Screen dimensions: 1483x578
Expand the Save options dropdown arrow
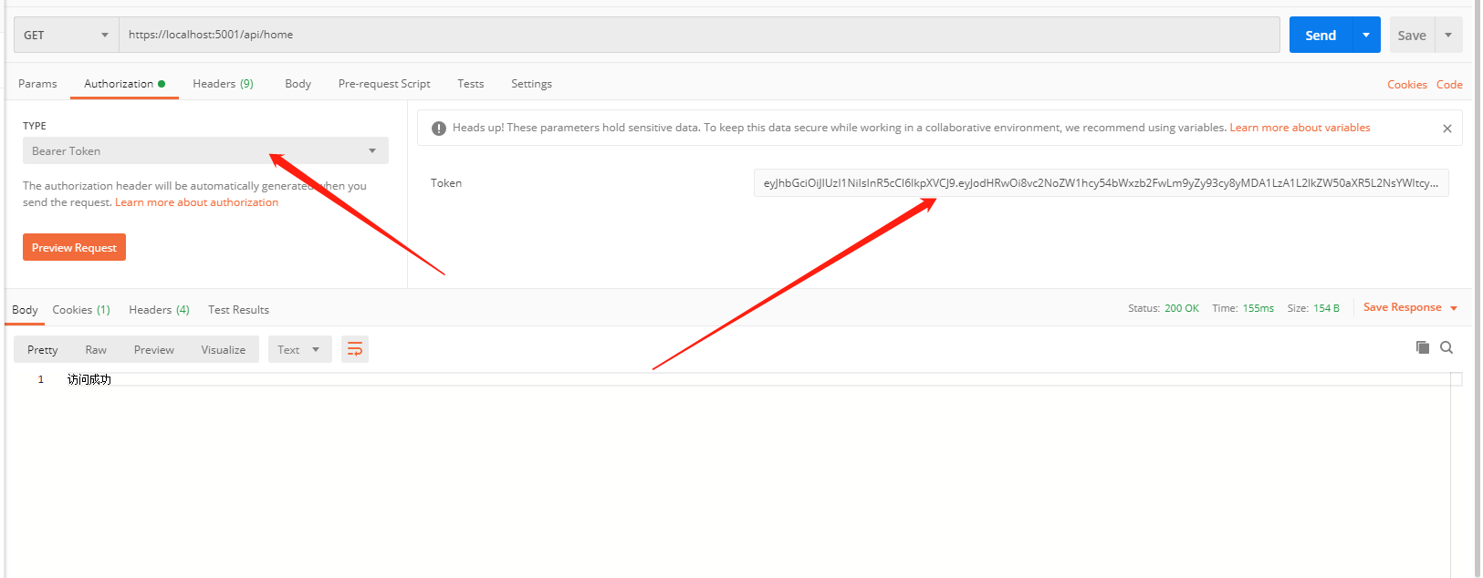(x=1448, y=35)
